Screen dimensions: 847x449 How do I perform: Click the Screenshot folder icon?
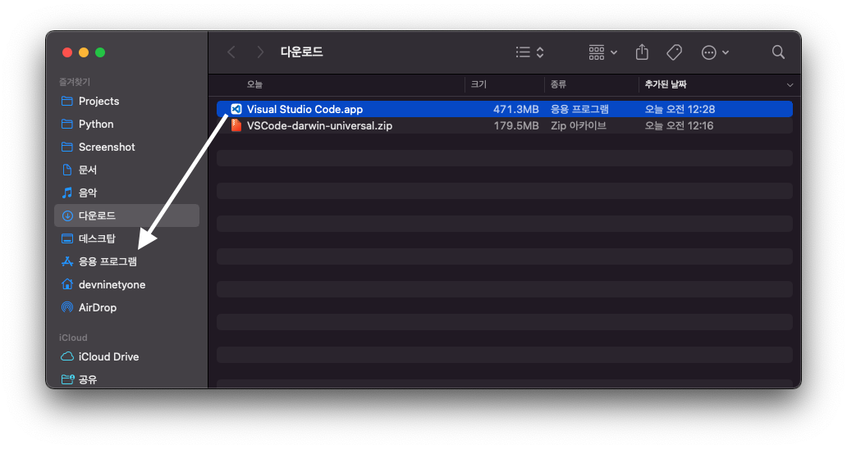[67, 147]
